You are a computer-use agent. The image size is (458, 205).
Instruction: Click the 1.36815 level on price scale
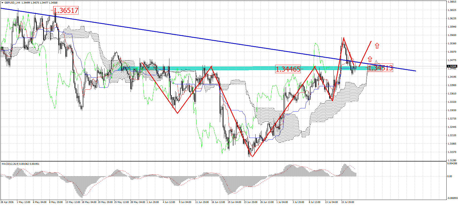pyautogui.click(x=452, y=2)
